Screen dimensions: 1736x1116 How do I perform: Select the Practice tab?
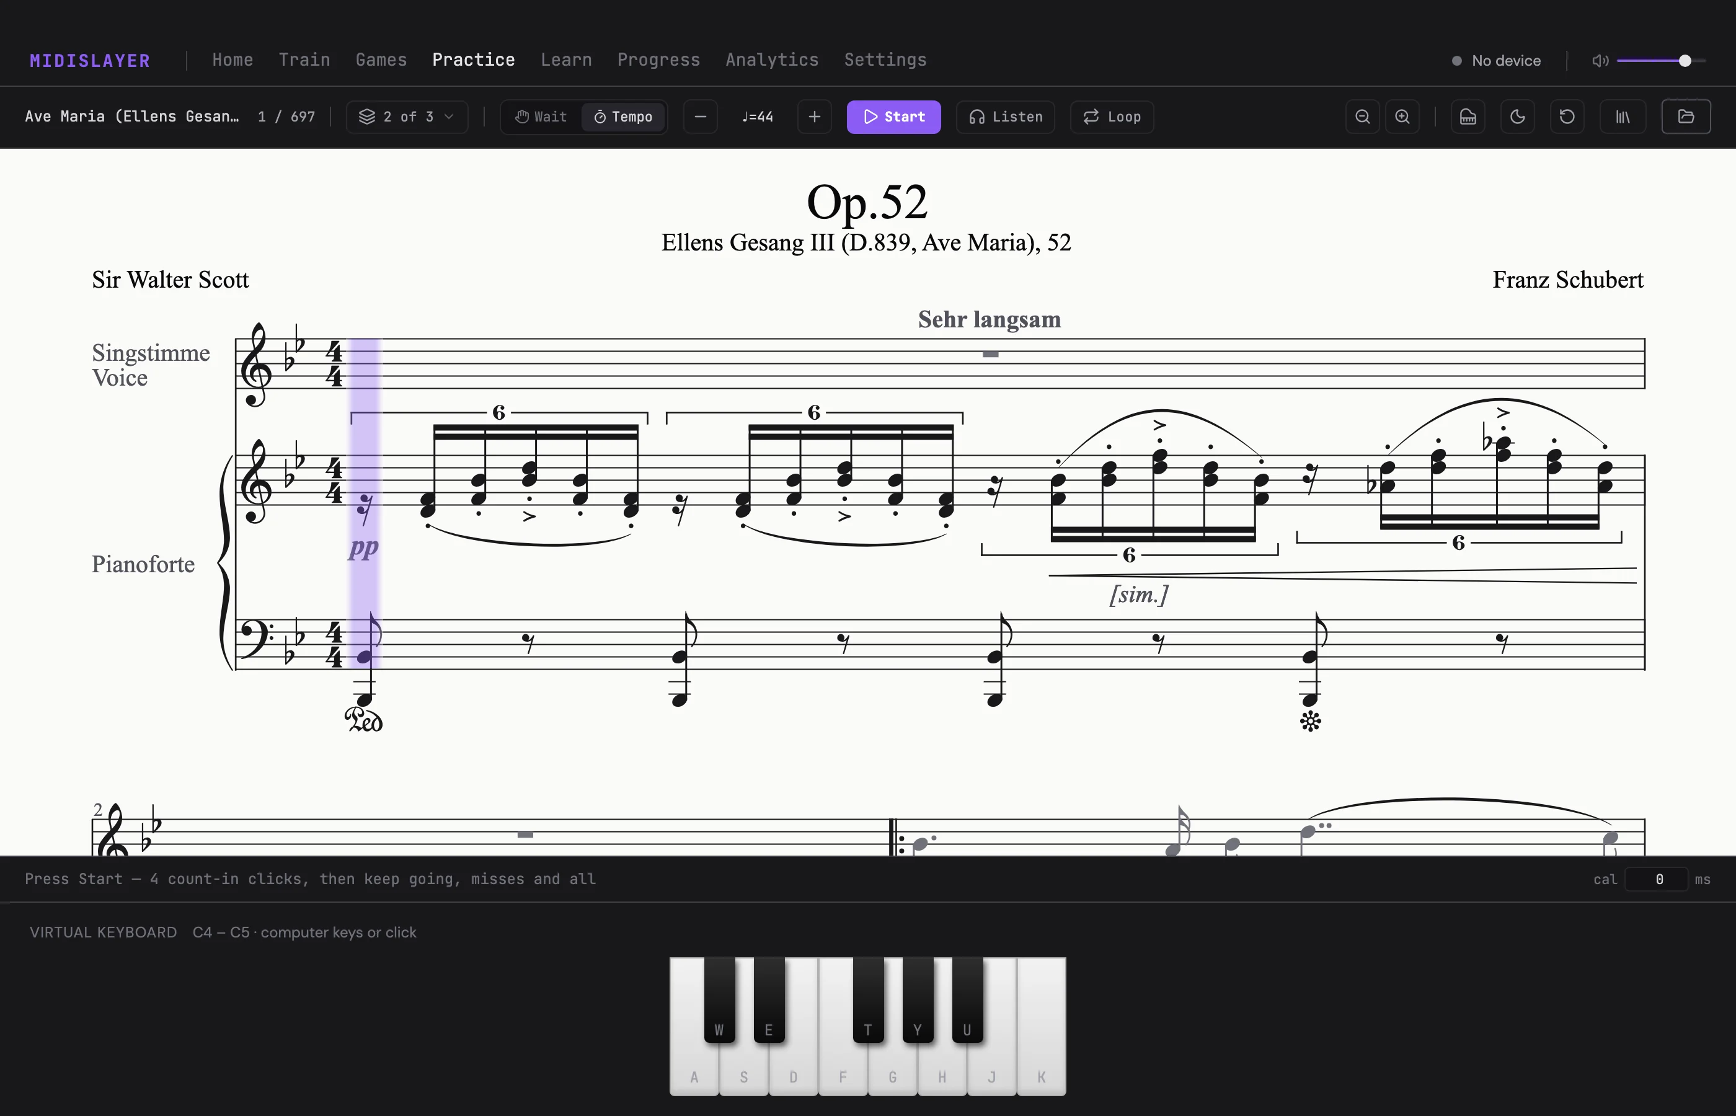point(473,60)
